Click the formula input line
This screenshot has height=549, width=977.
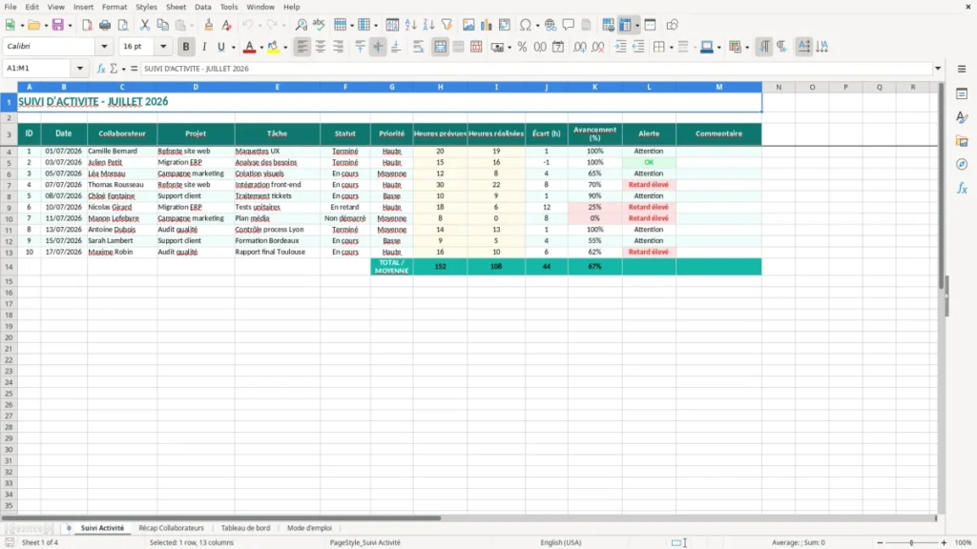tap(536, 69)
